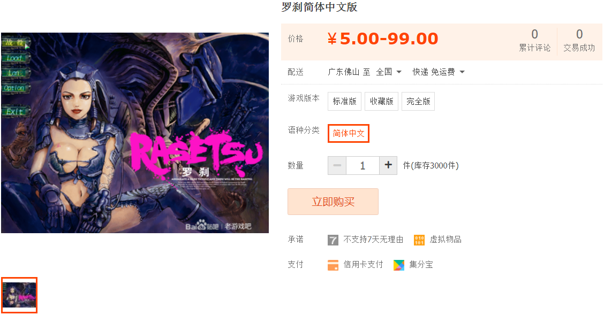
Task: Click the 7-day no-return policy icon
Action: point(333,240)
